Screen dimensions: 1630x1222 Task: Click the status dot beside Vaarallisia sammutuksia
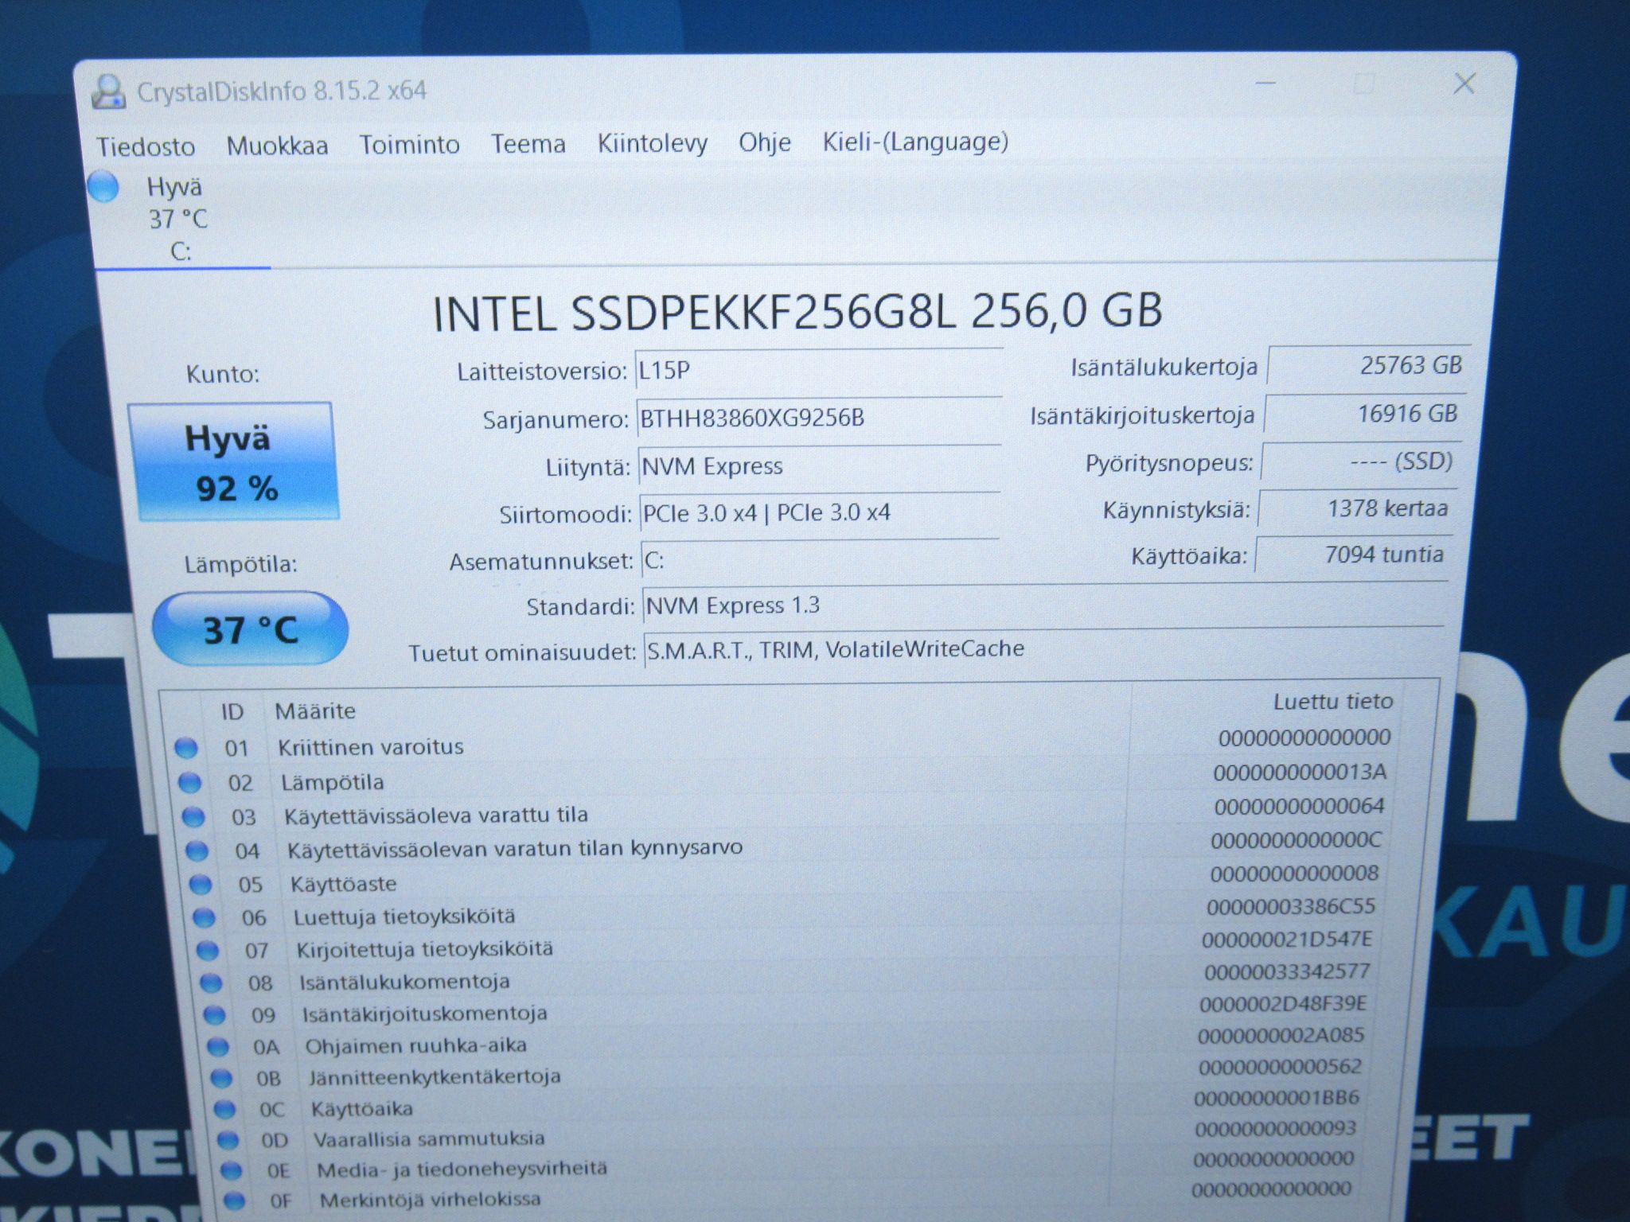click(228, 1139)
